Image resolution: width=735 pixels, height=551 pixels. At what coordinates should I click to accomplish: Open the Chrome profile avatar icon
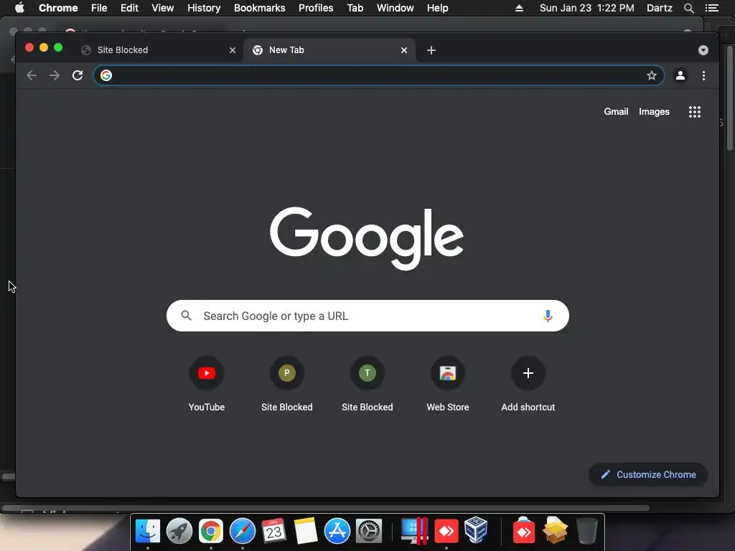coord(680,75)
